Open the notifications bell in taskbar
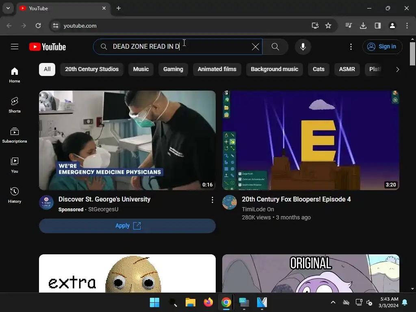 tap(405, 302)
